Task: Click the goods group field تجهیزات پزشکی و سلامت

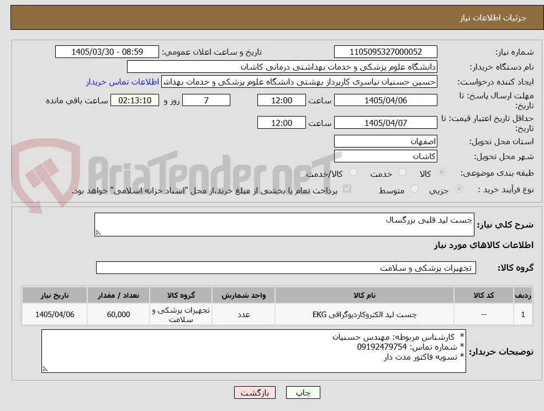Action: (x=286, y=267)
